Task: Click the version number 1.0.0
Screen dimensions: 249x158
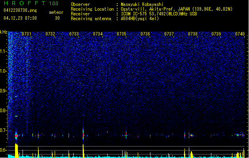Action: pos(53,3)
